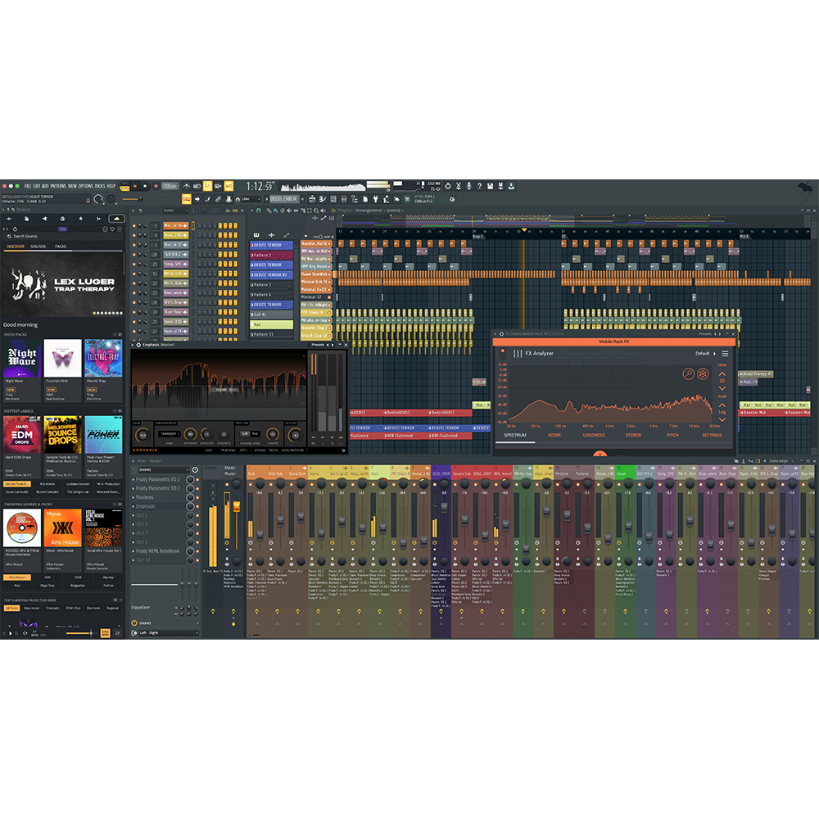The height and width of the screenshot is (819, 819).
Task: Open the TRANSIENT mode dropdown in Emphasis
Action: 170,433
